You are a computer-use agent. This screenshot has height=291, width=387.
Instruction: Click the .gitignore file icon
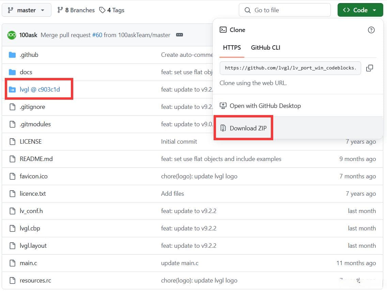pyautogui.click(x=12, y=107)
